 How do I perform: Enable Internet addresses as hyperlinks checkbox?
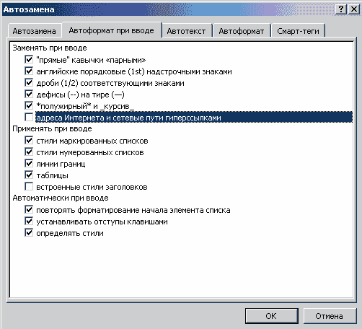click(29, 117)
